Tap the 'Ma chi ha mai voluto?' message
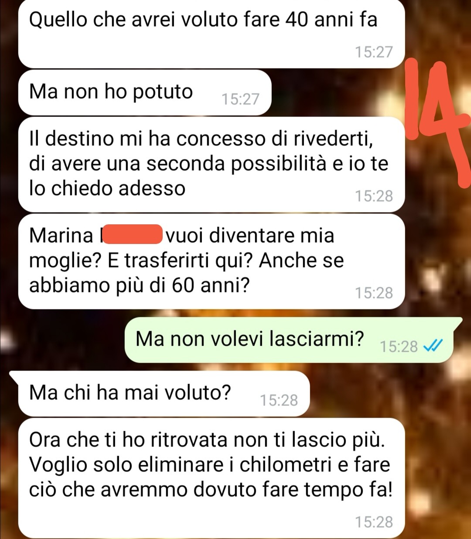Image resolution: width=471 pixels, height=539 pixels. [x=164, y=394]
